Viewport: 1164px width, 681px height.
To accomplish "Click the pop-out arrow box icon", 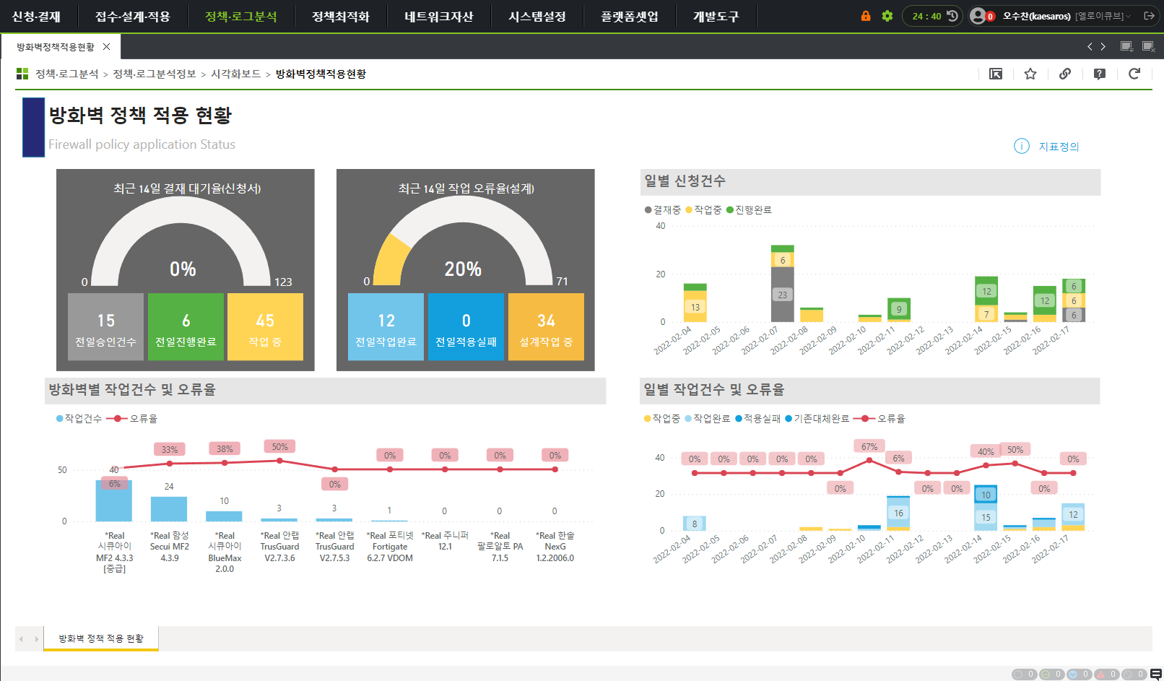I will pos(996,74).
